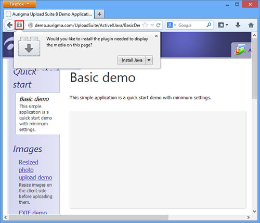This screenshot has height=223, width=260.
Task: Close the Firefox window
Action: (250, 4)
